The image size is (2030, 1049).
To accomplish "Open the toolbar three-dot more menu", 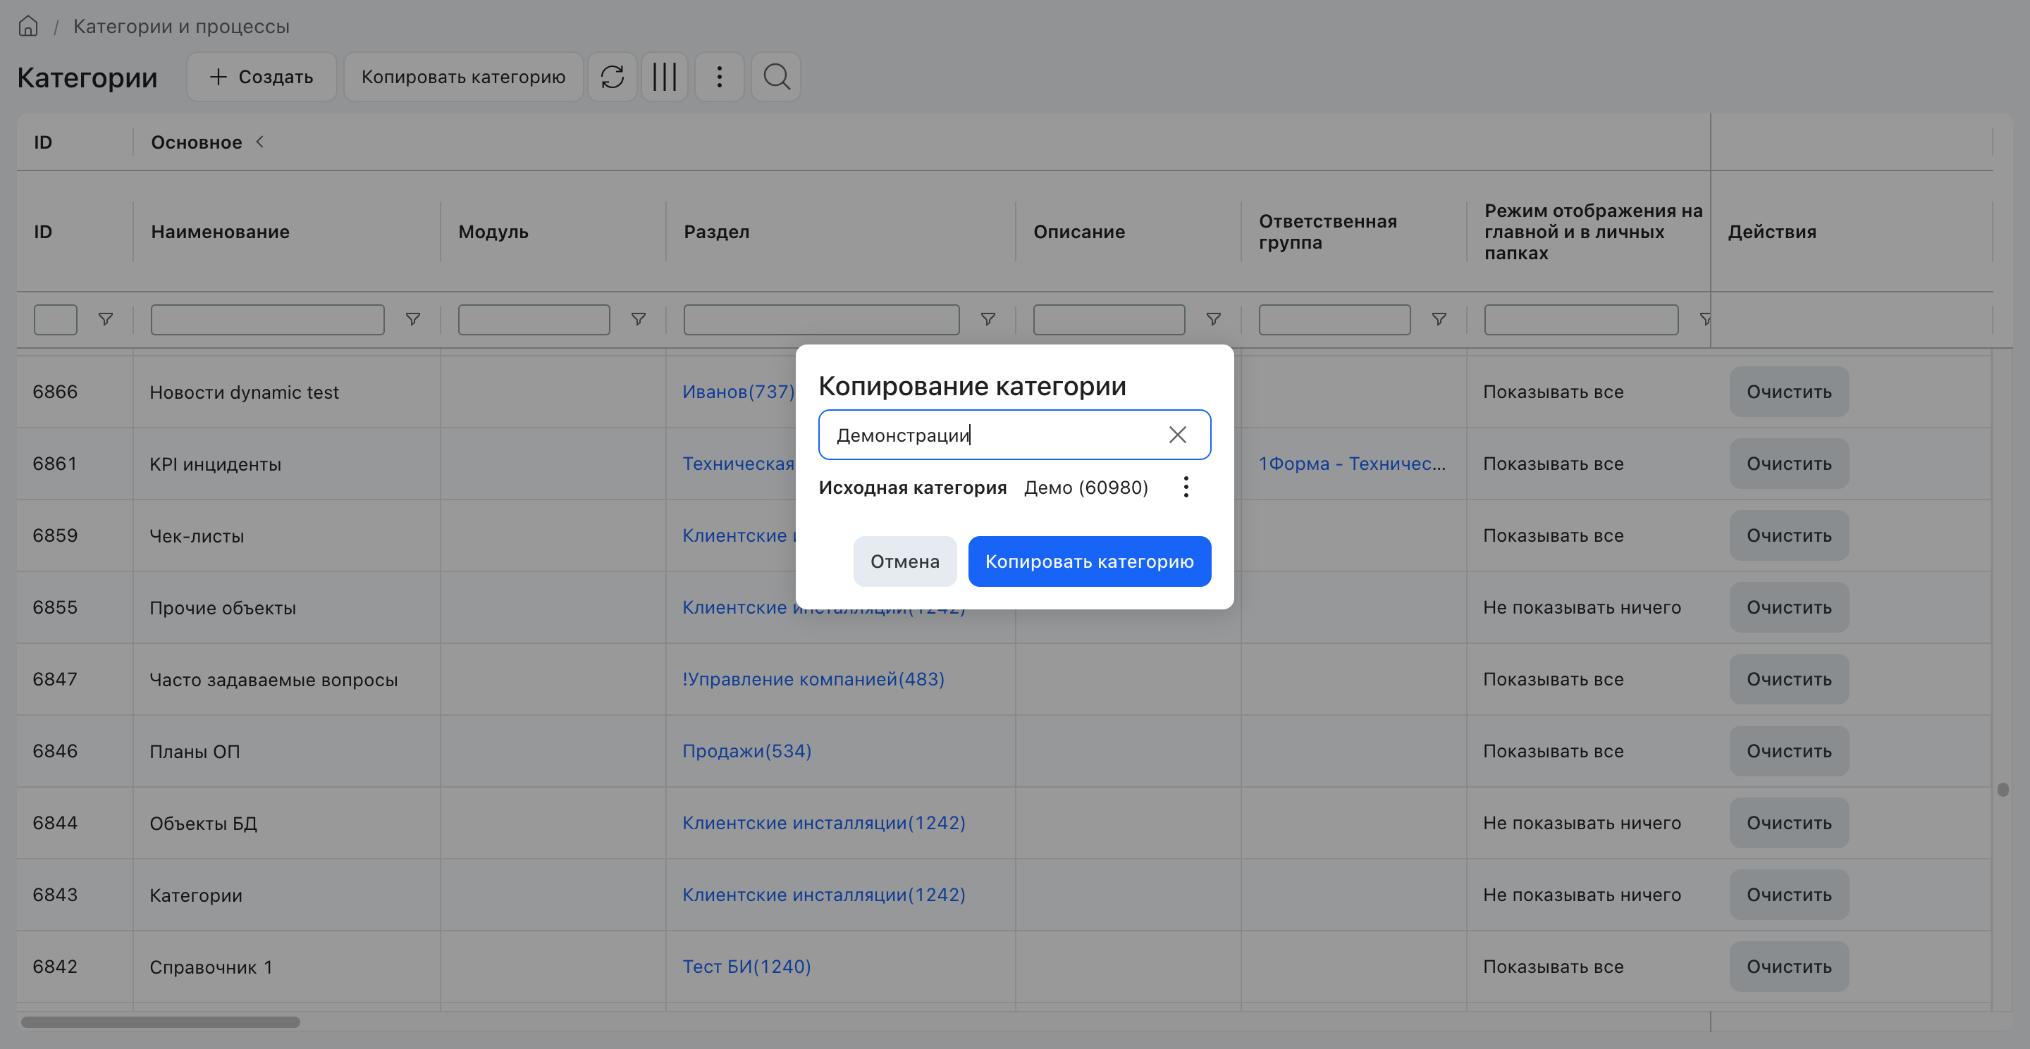I will click(719, 76).
